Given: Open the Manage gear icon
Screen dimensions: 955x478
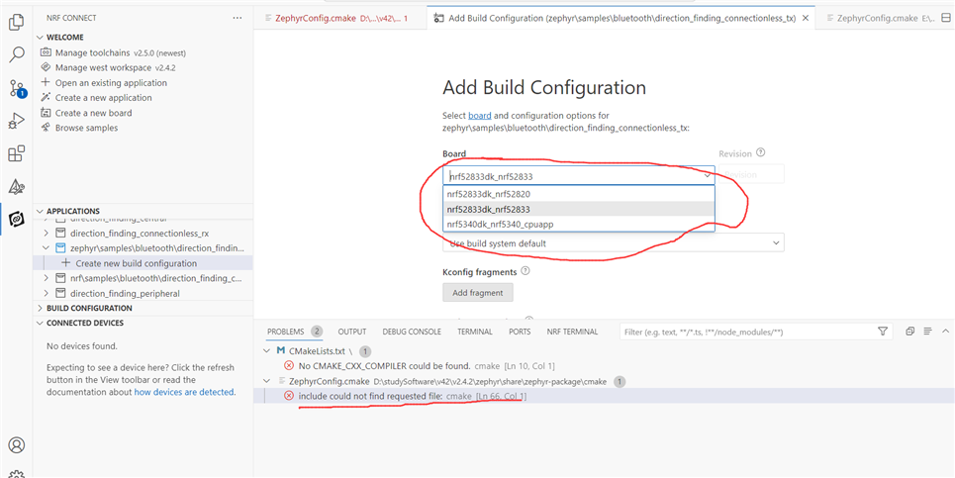Looking at the screenshot, I should pyautogui.click(x=17, y=473).
